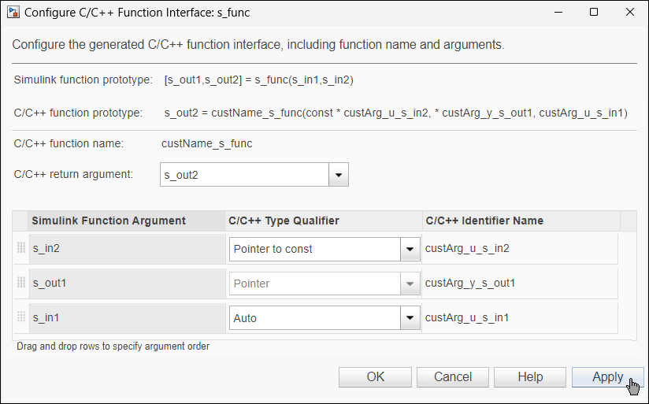Click the 'Simulink function prototype:' label
This screenshot has width=649, height=404.
(83, 80)
